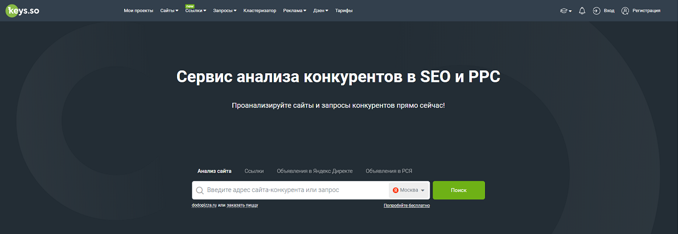Viewport: 678px width, 234px height.
Task: Click the magnifier icon in search field
Action: click(x=200, y=190)
